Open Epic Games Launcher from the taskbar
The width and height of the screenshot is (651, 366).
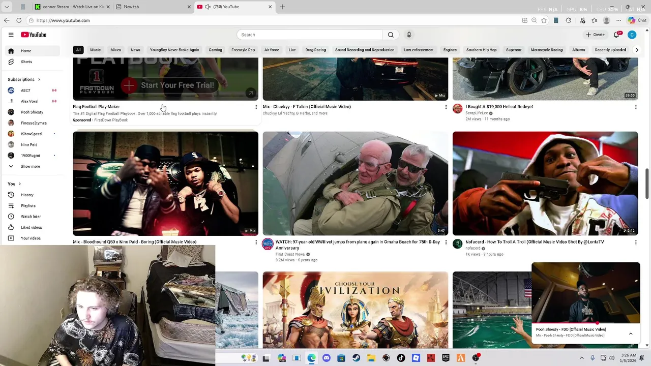pos(446,358)
